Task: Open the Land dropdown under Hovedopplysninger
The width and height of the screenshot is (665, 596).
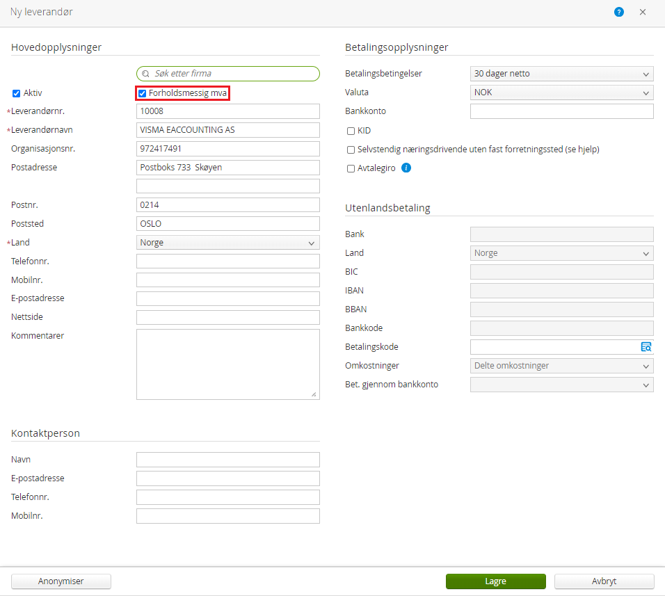Action: [227, 243]
